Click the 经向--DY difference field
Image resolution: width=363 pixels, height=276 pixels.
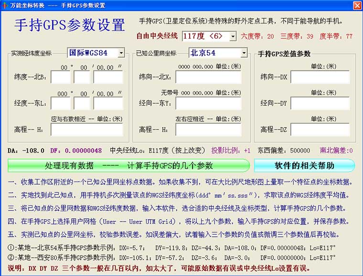click(320, 103)
